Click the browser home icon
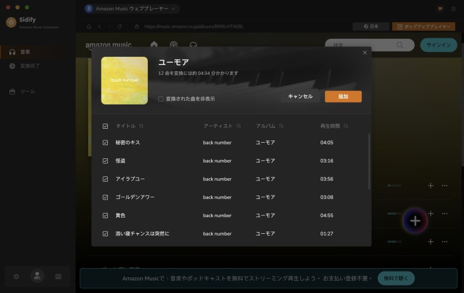 89,26
